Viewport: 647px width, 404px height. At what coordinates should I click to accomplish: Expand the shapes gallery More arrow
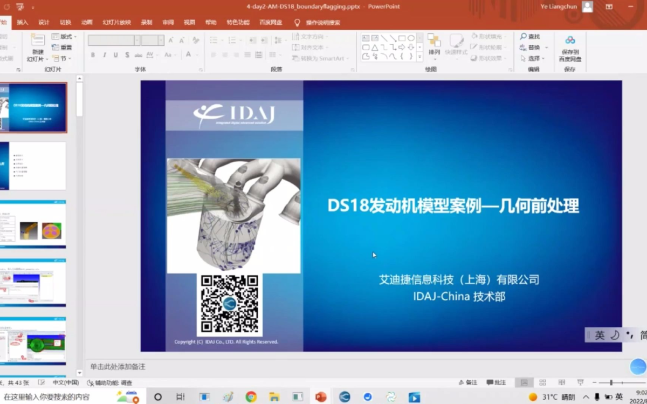419,56
